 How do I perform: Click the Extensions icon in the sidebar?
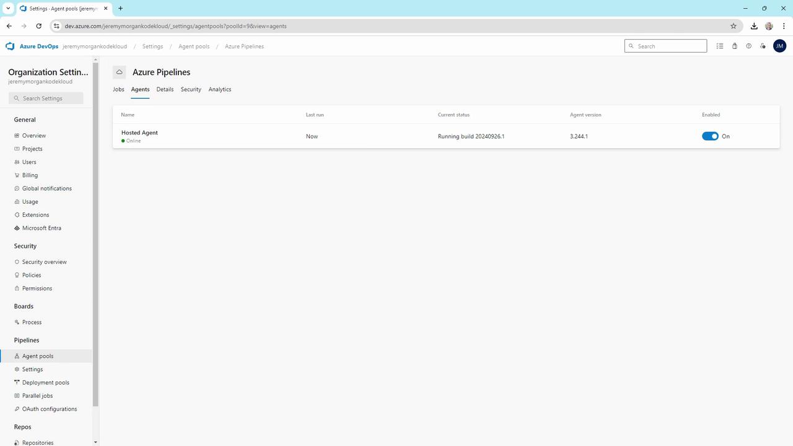17,215
